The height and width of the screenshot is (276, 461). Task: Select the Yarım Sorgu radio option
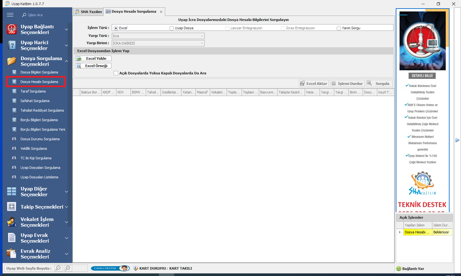point(339,28)
